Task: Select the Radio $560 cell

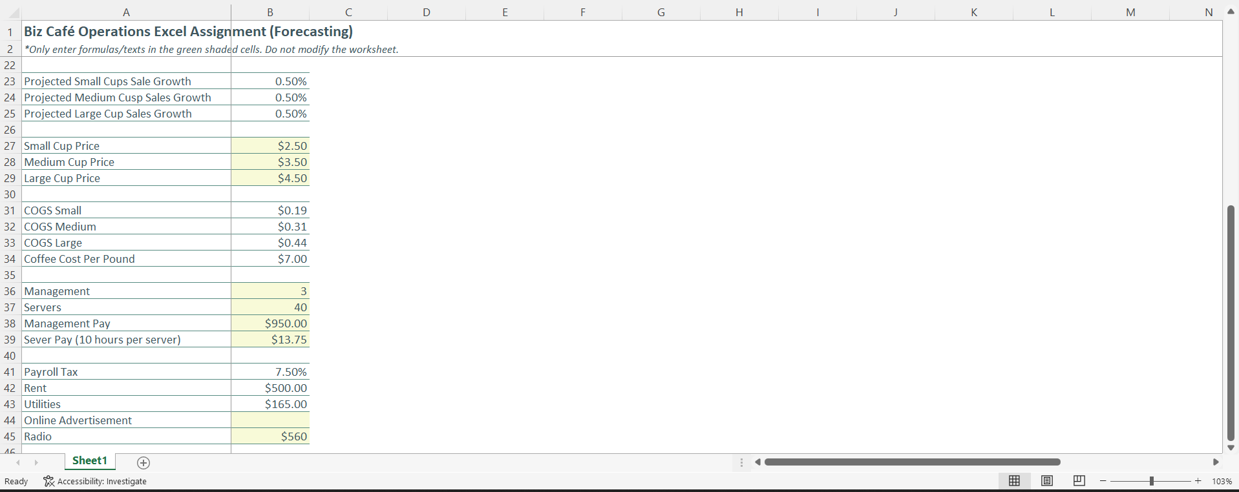Action: point(270,436)
